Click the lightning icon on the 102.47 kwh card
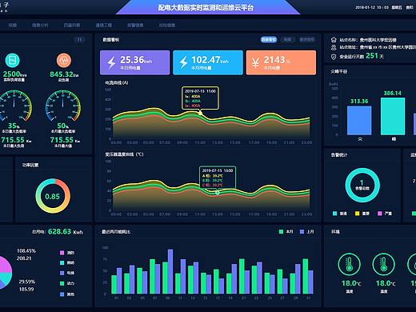 click(x=183, y=62)
